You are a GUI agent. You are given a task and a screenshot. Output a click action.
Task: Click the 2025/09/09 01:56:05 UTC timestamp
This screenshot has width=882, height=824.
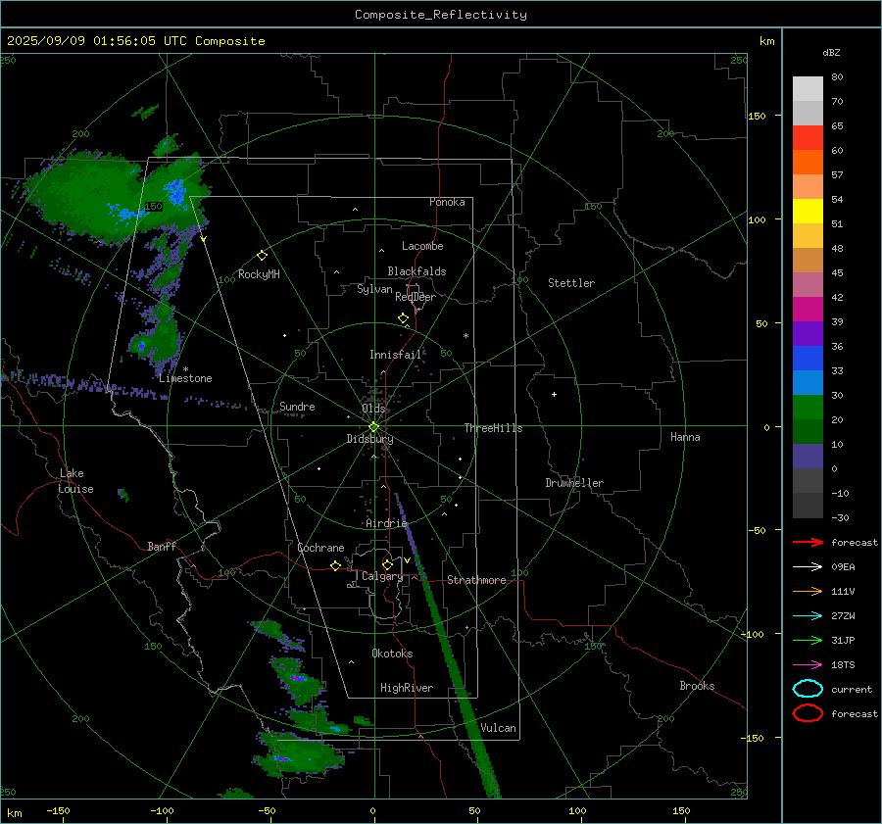tap(135, 41)
